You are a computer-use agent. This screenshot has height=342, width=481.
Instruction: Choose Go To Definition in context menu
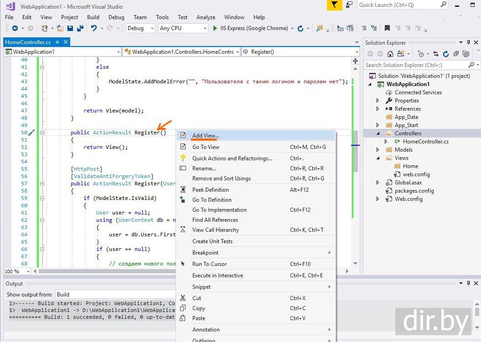pyautogui.click(x=212, y=200)
